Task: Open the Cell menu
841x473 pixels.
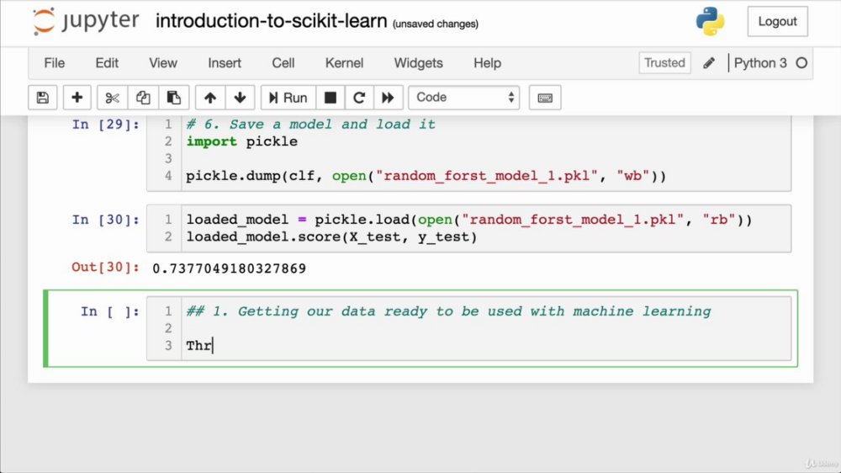Action: point(283,63)
